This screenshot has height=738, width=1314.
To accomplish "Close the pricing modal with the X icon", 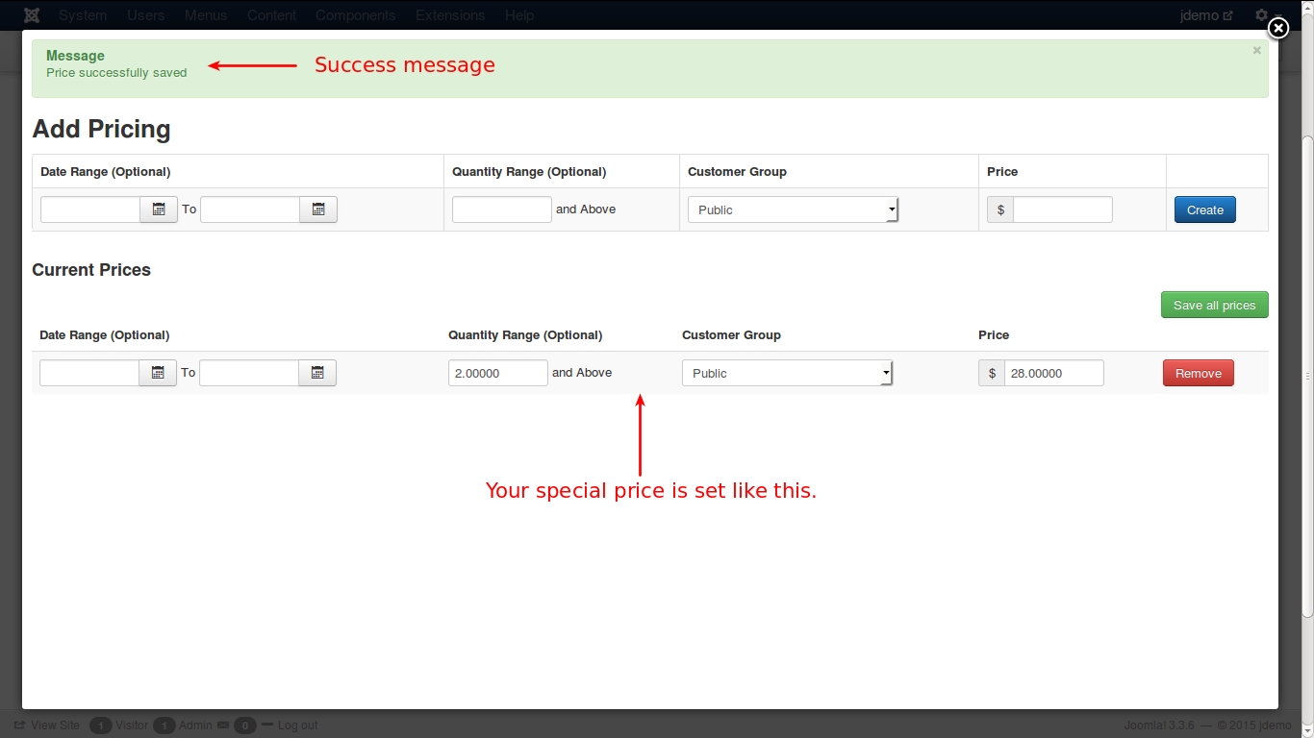I will point(1277,29).
